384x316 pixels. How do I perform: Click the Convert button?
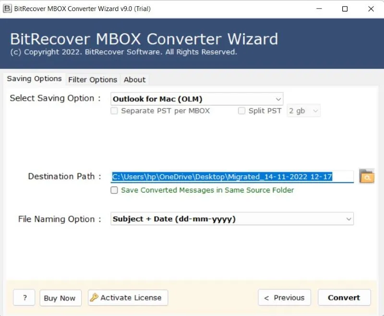[344, 298]
